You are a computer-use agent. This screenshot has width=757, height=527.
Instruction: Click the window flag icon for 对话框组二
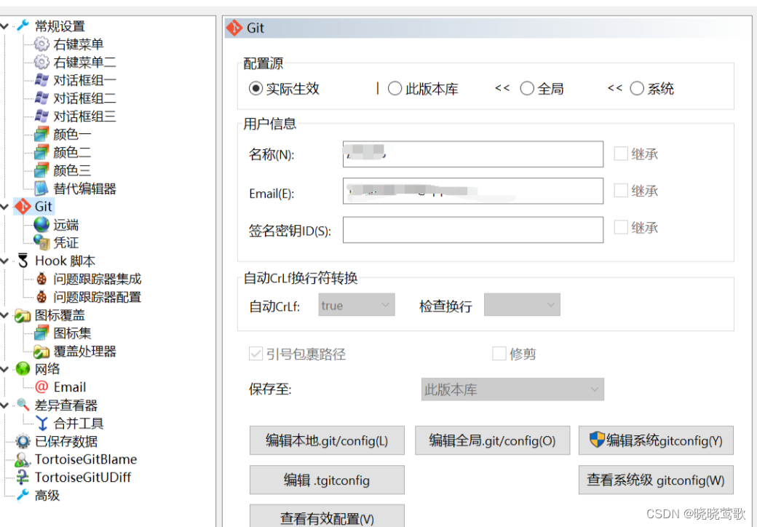41,98
